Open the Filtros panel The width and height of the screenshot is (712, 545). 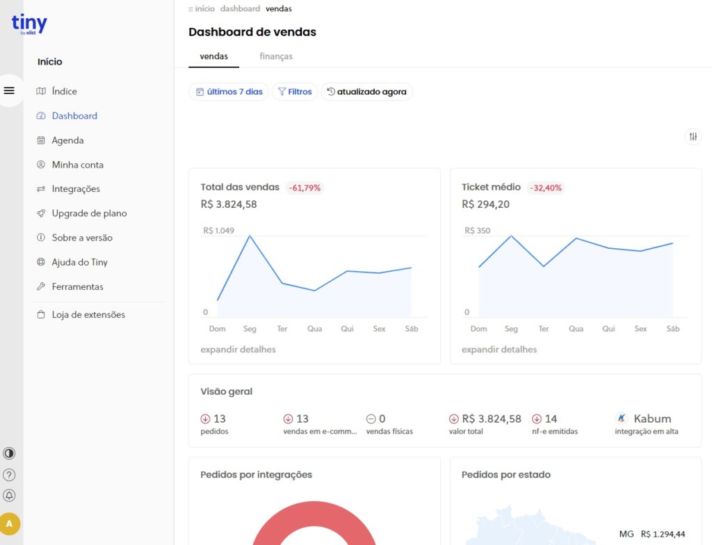click(295, 92)
